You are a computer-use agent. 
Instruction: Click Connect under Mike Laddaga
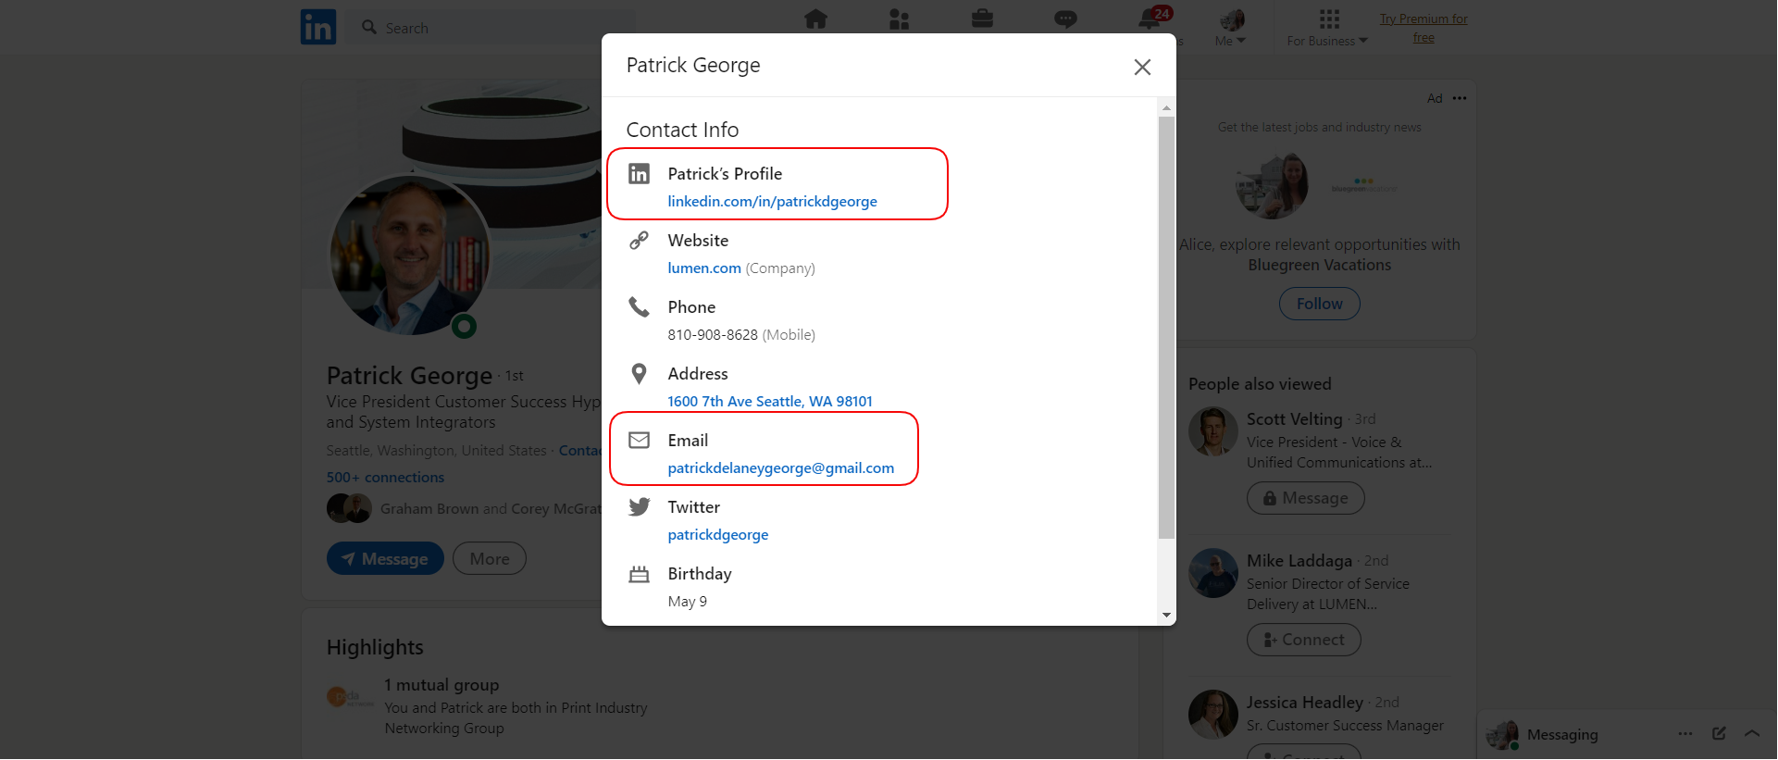click(1303, 640)
